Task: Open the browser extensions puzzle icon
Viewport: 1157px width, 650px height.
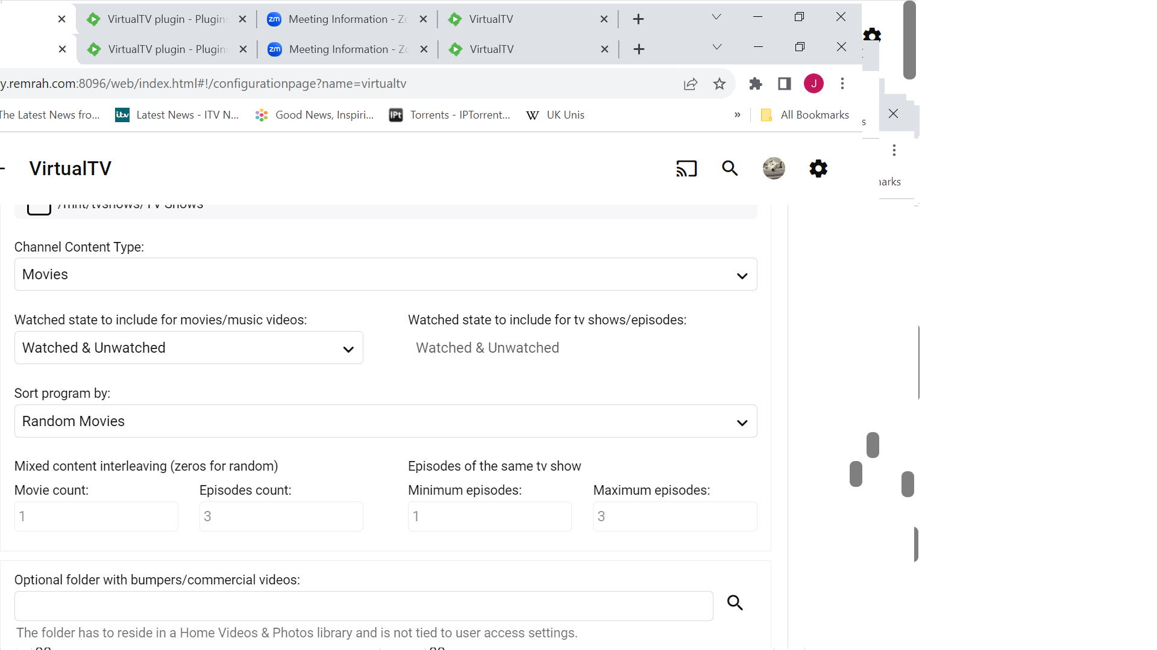Action: click(755, 84)
